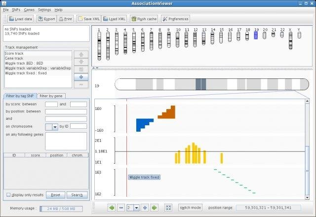
Task: Sort results by ID column header
Action: tap(14, 155)
